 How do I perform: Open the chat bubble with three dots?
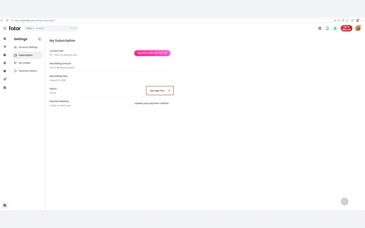(x=344, y=202)
